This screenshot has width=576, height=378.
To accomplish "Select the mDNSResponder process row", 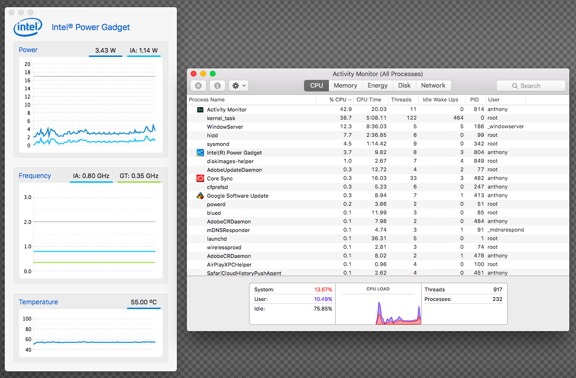I will (378, 230).
